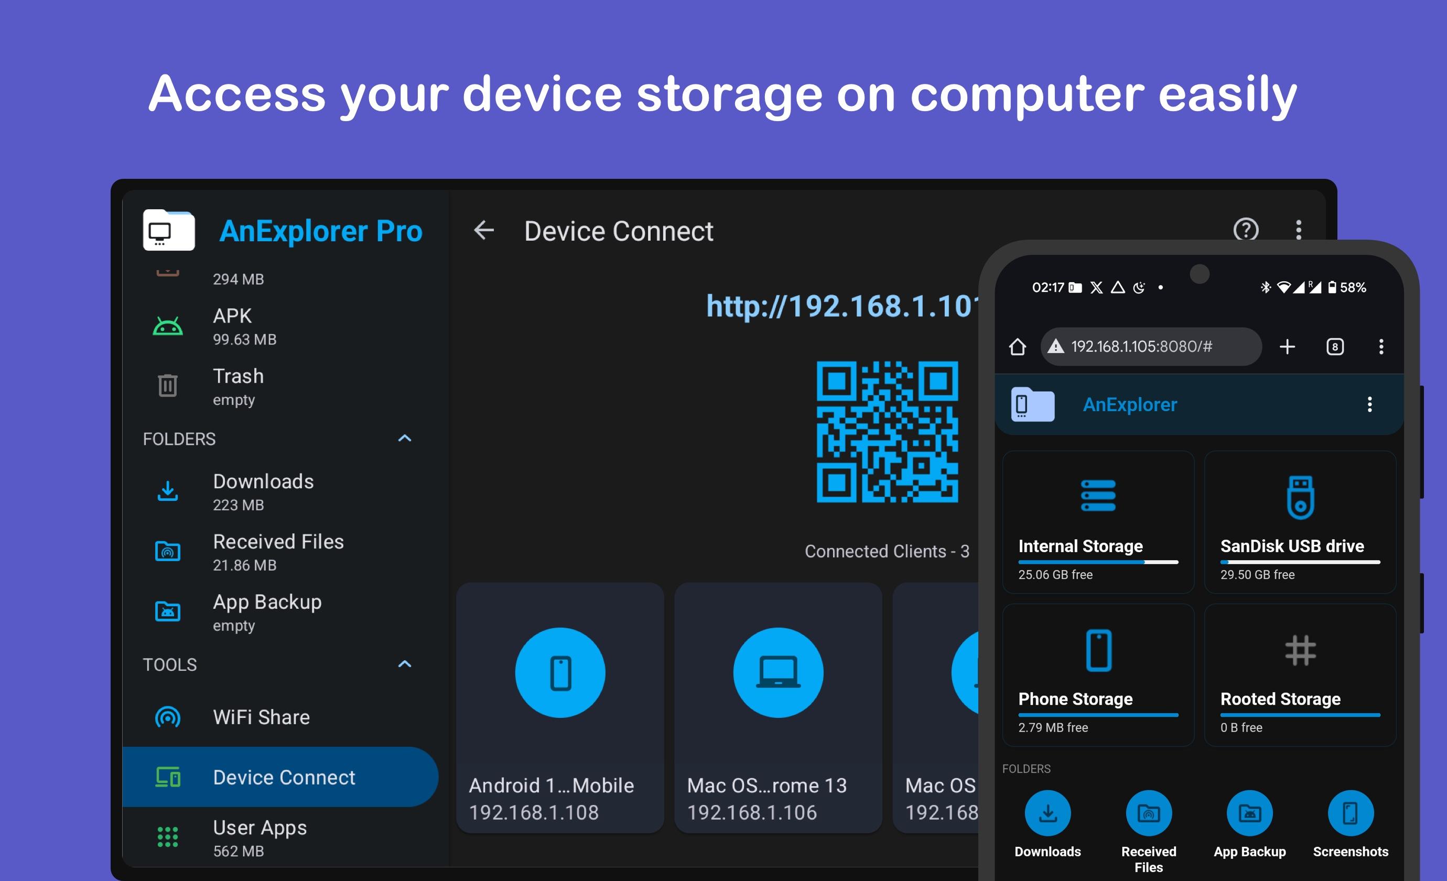
Task: Open a new browser tab with plus icon
Action: 1287,347
